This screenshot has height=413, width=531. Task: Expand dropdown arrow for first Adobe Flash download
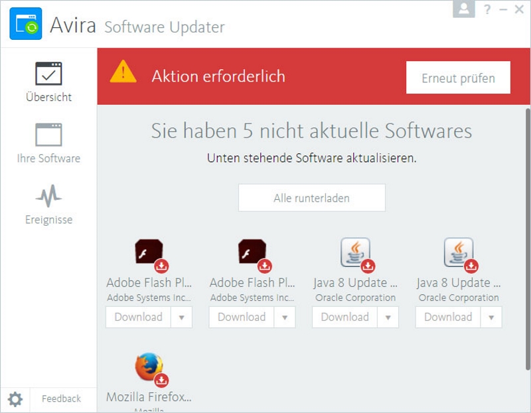point(181,317)
